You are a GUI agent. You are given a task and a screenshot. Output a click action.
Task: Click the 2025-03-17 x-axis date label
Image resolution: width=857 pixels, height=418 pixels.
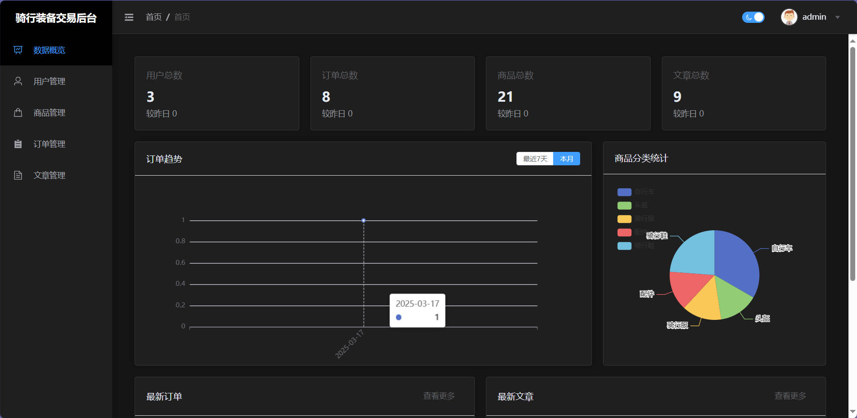click(349, 344)
